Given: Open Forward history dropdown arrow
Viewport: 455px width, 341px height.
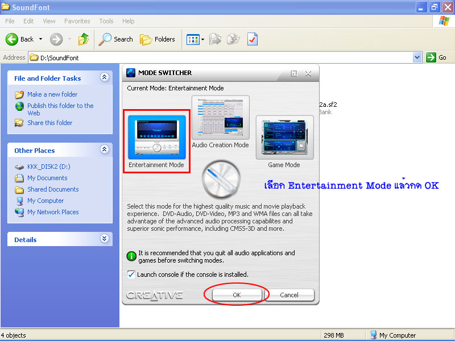Looking at the screenshot, I should point(69,39).
